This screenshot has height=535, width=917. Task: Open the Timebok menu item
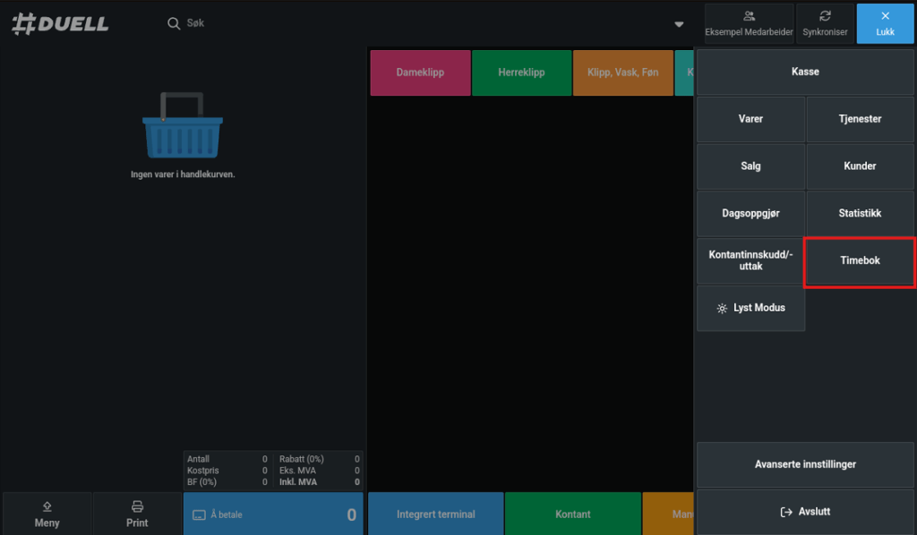860,261
